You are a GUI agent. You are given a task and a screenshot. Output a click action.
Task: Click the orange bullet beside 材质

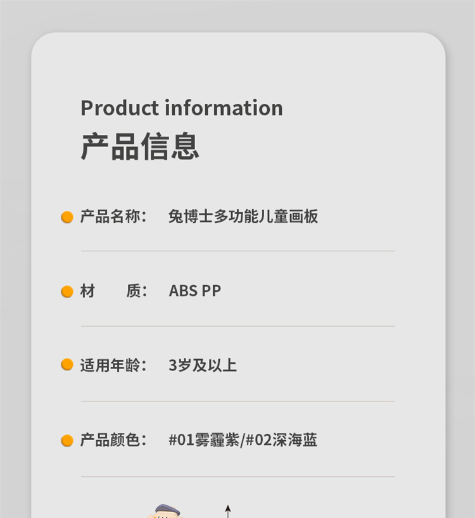pyautogui.click(x=67, y=292)
